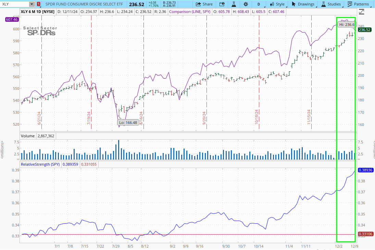Viewport: 375px width, 250px height.
Task: Open the XLY symbol dropdown arrow
Action: 32,4
